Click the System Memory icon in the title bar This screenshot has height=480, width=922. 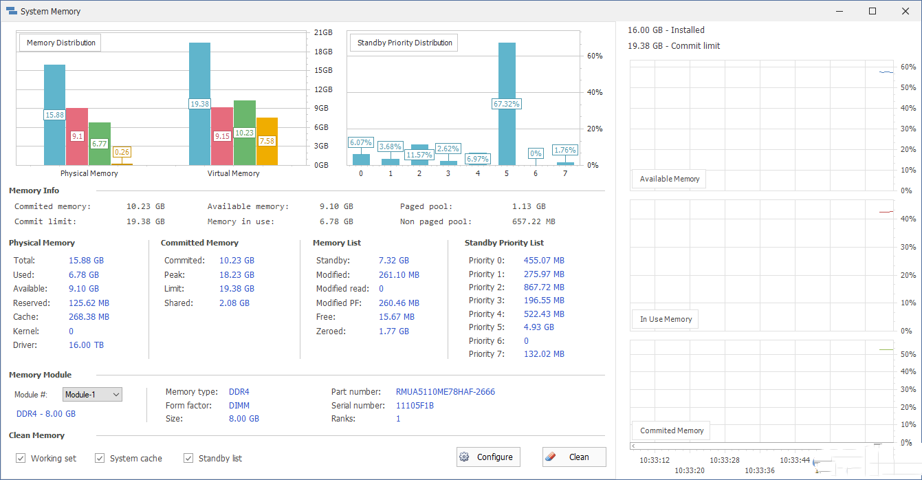click(x=10, y=11)
